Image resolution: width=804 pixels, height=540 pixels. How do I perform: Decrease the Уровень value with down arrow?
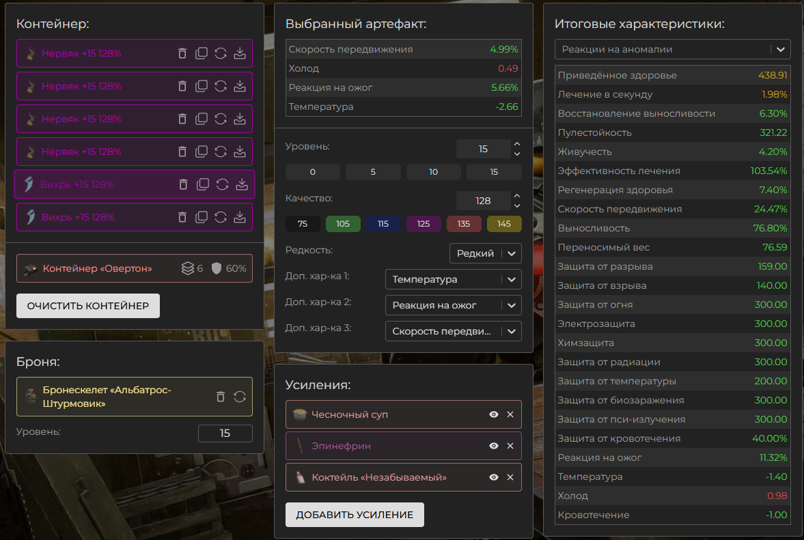[x=517, y=154]
